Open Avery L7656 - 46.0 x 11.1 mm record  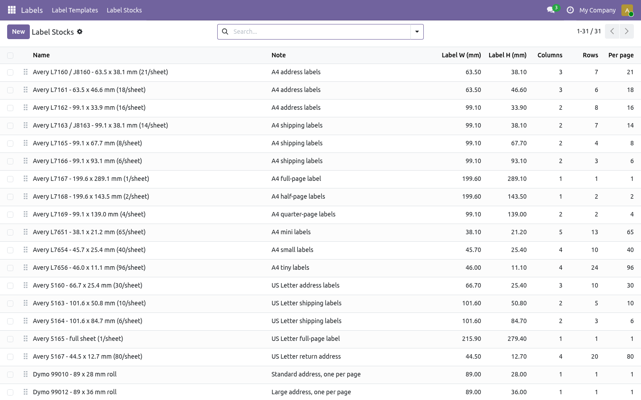pos(89,268)
